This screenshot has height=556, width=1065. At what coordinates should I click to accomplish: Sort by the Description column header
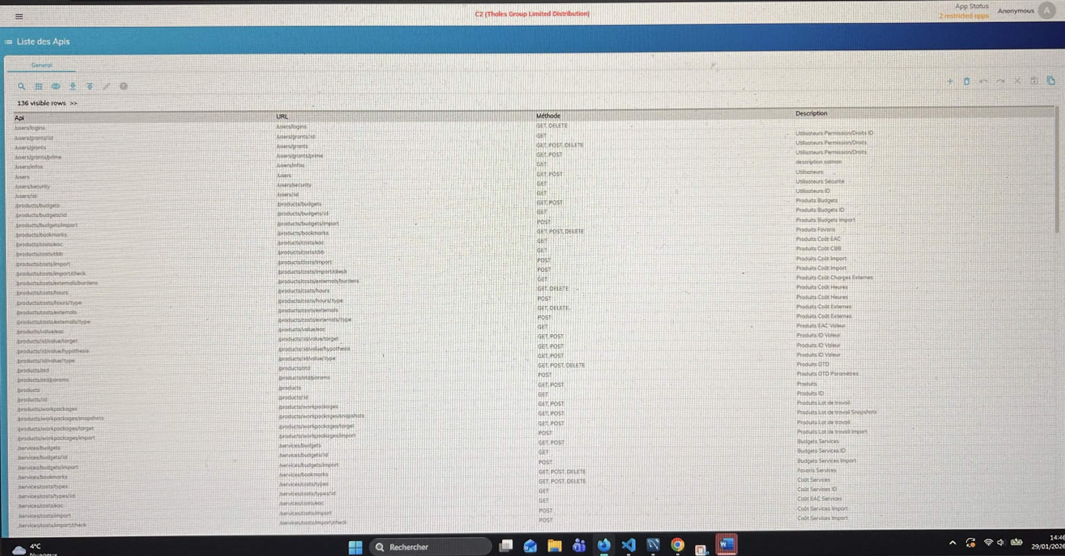point(811,113)
